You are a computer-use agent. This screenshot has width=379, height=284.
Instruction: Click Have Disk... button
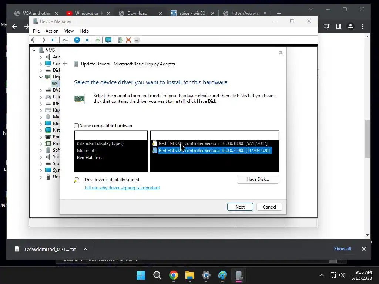click(258, 179)
